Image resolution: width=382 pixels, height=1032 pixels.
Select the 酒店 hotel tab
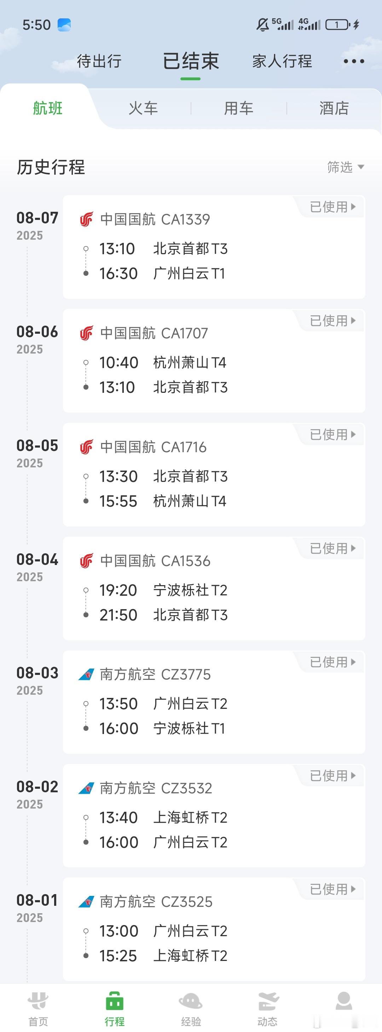pos(334,108)
